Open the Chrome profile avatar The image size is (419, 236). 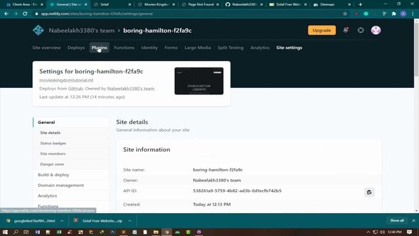click(x=403, y=14)
